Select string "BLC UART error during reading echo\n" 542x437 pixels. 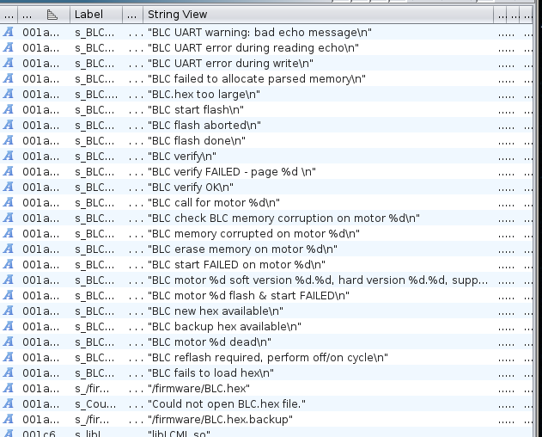coord(253,48)
